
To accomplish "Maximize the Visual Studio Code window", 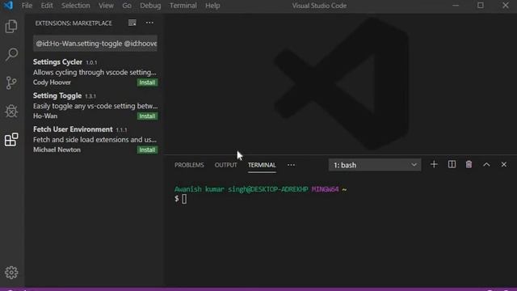I will point(481,6).
